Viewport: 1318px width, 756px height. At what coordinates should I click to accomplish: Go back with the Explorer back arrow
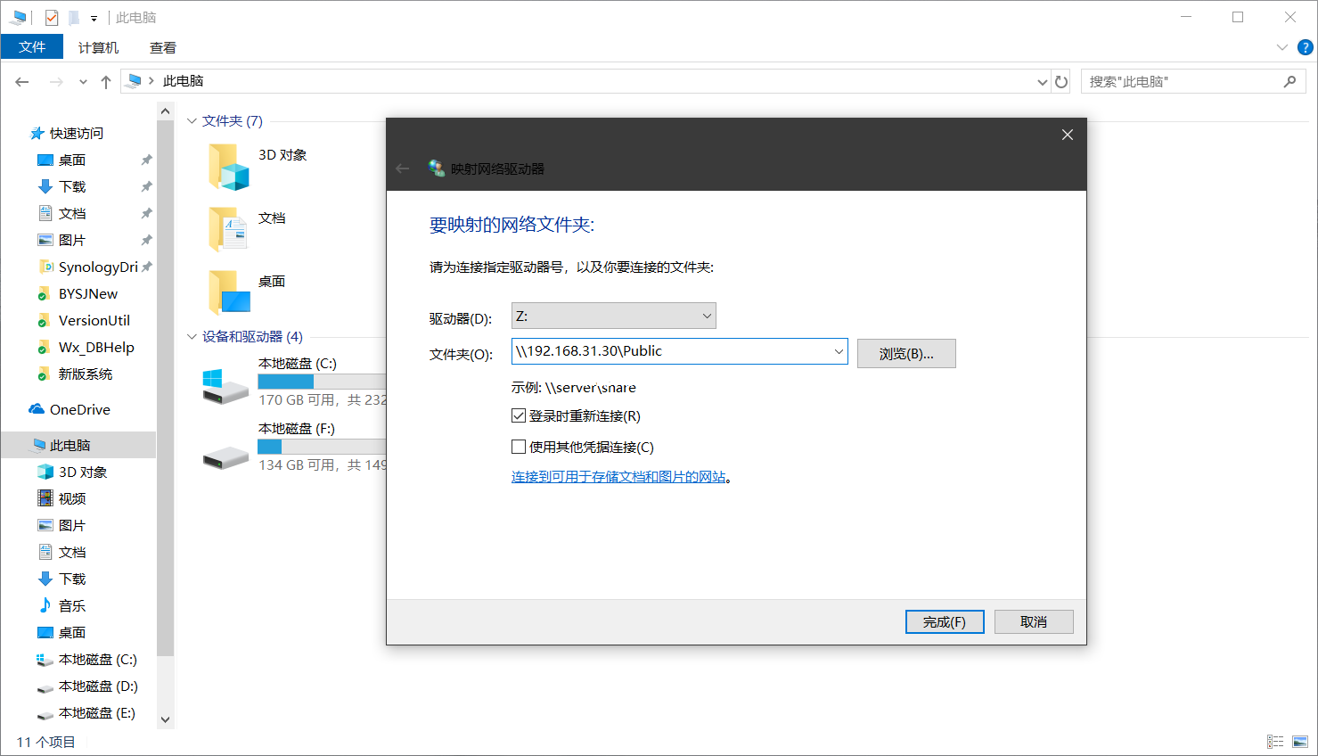point(22,82)
